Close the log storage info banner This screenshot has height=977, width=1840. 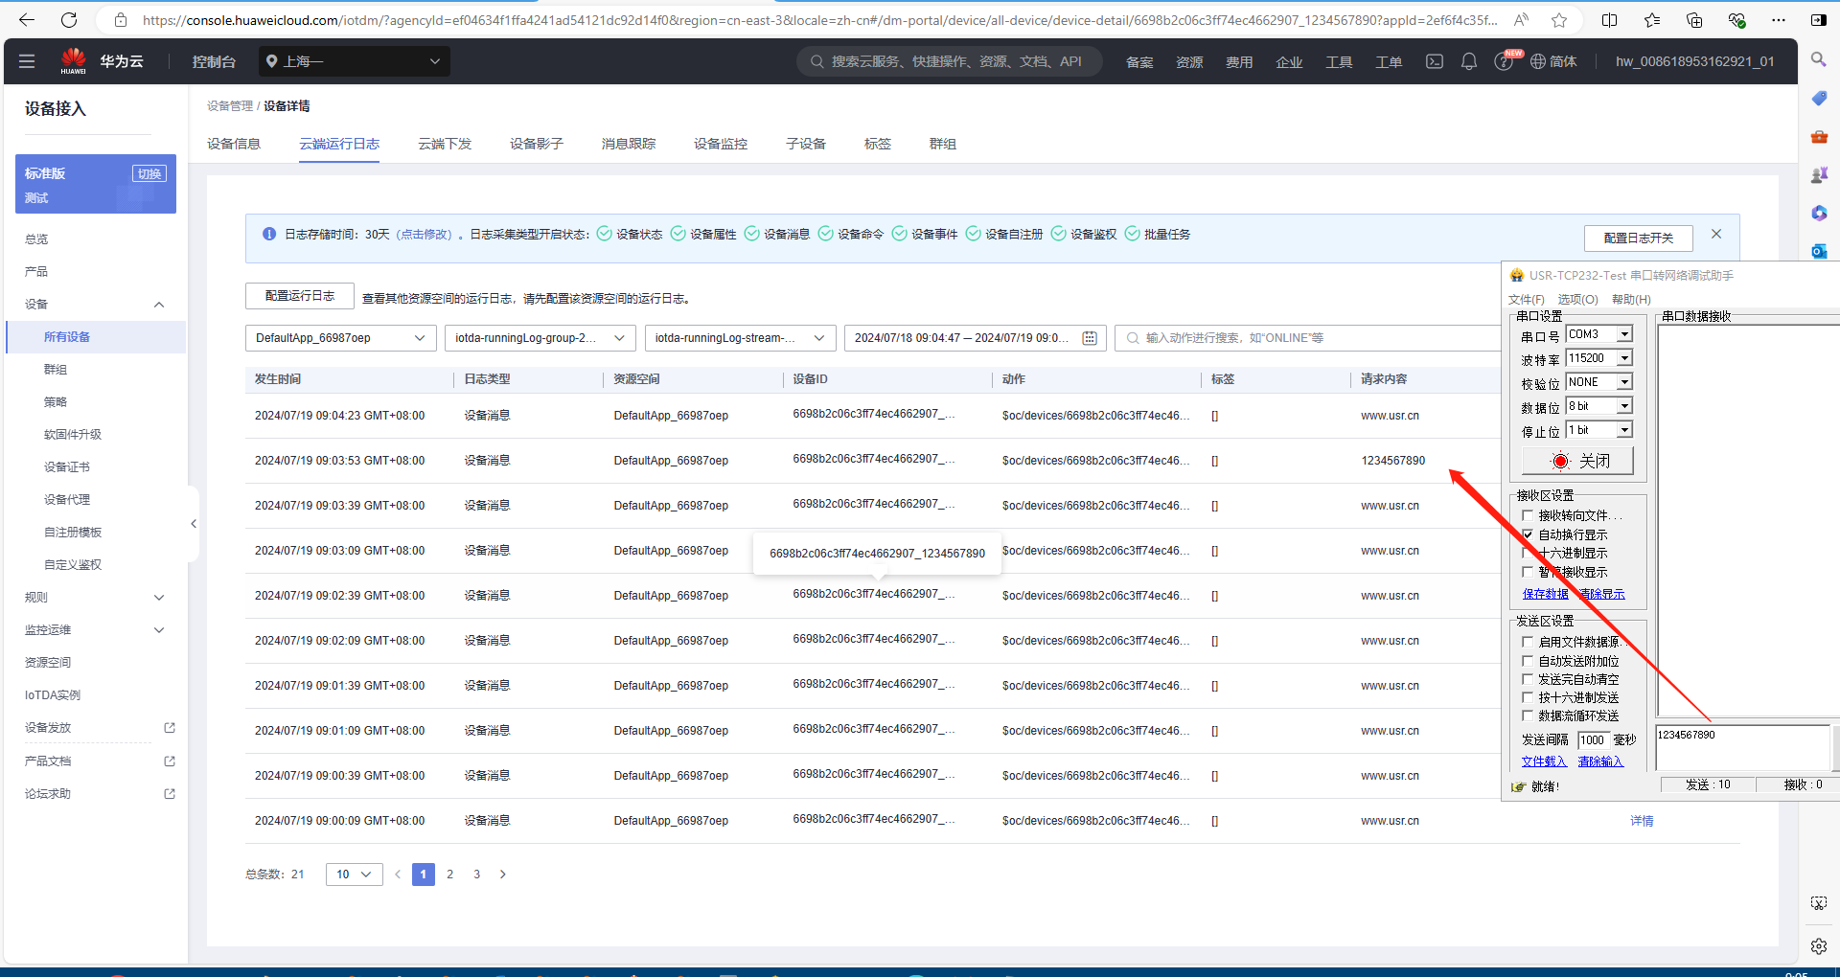tap(1715, 235)
